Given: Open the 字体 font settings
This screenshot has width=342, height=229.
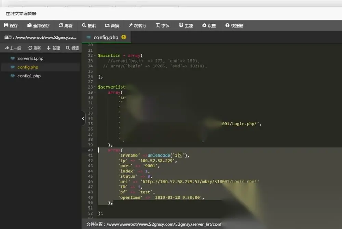Looking at the screenshot, I should pyautogui.click(x=162, y=26).
